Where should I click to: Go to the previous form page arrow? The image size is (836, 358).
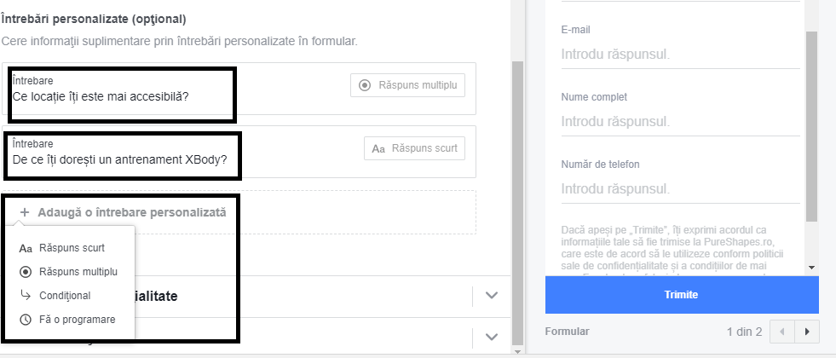(781, 331)
